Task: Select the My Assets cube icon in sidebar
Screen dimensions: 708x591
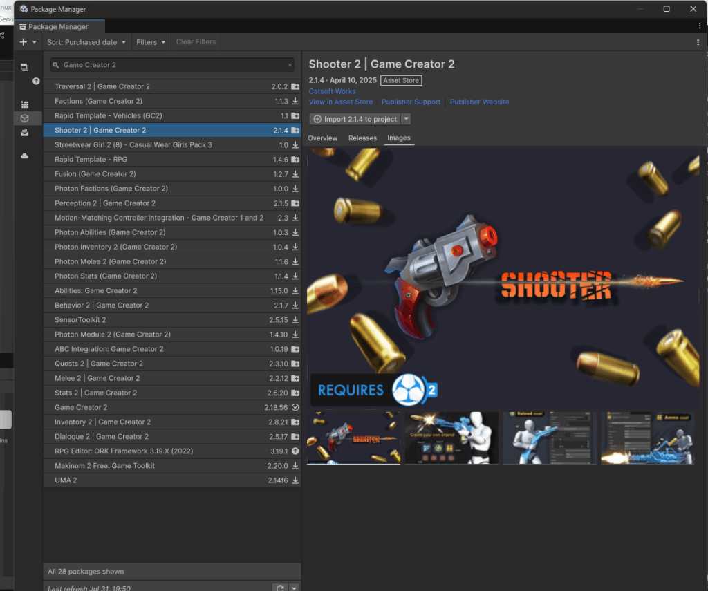Action: [24, 118]
